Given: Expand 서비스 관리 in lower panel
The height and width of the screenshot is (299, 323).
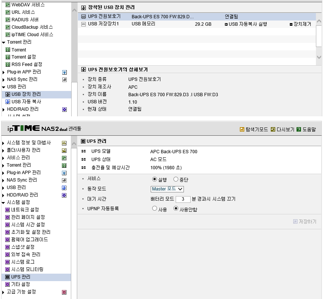Looking at the screenshot, I should tap(3, 158).
